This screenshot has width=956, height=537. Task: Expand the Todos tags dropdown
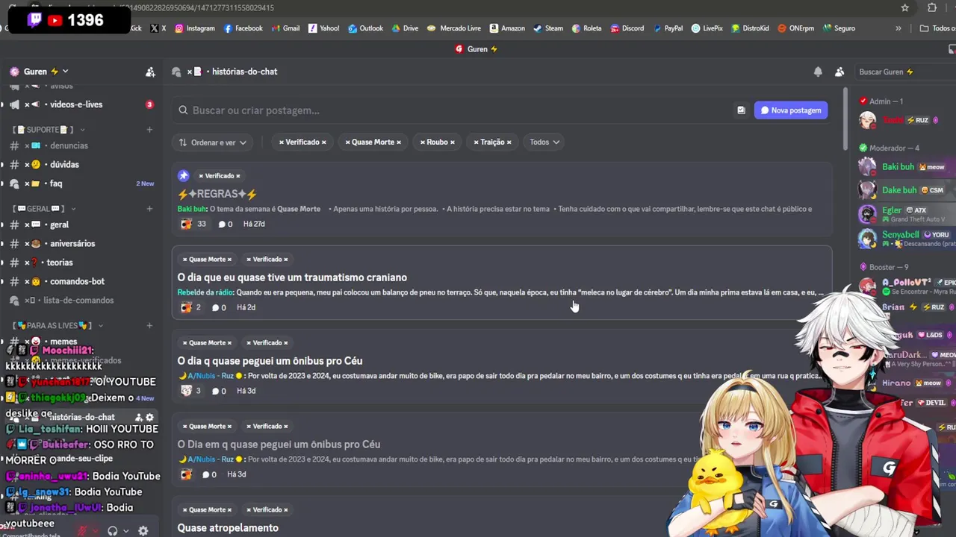[x=544, y=142]
